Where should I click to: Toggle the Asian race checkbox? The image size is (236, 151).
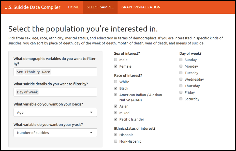[x=116, y=106]
